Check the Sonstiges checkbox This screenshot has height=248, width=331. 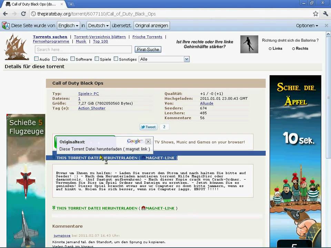click(x=116, y=59)
